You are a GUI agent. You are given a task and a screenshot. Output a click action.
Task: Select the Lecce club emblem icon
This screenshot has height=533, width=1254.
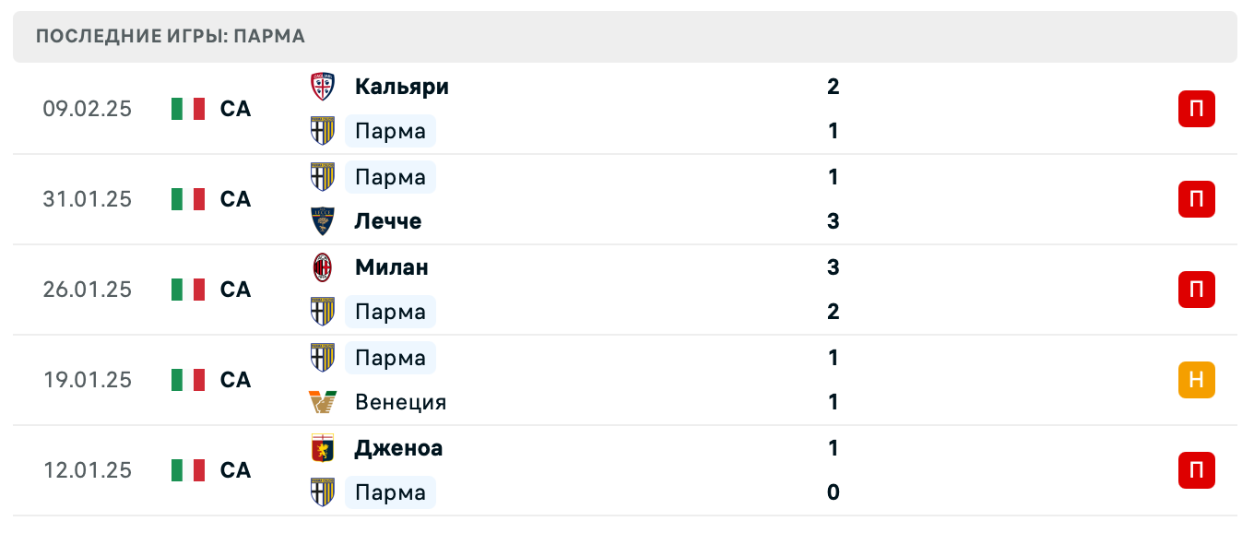click(323, 221)
